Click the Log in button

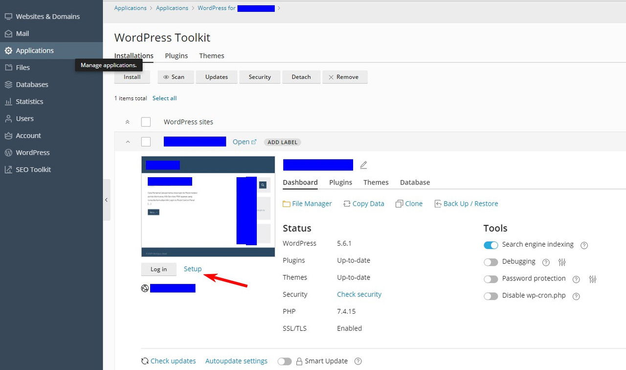click(x=158, y=269)
